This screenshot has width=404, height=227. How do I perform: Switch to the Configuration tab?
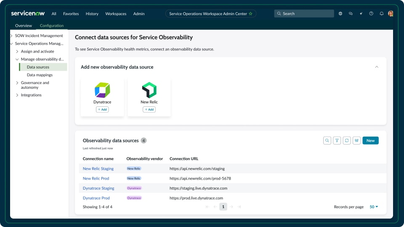tap(51, 26)
